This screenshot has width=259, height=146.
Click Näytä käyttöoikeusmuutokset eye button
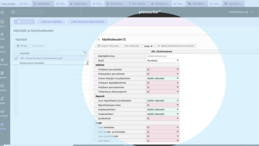click(176, 46)
